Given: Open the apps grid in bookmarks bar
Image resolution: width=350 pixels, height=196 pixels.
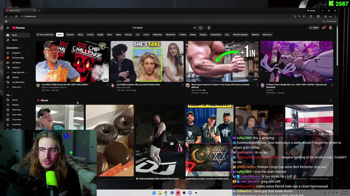Looking at the screenshot, I should (6, 21).
